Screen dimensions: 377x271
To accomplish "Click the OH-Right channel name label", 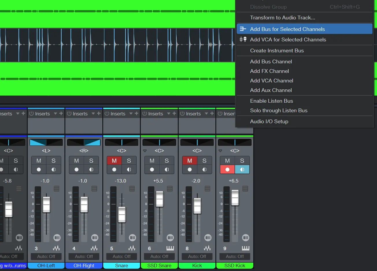I will (x=84, y=266).
